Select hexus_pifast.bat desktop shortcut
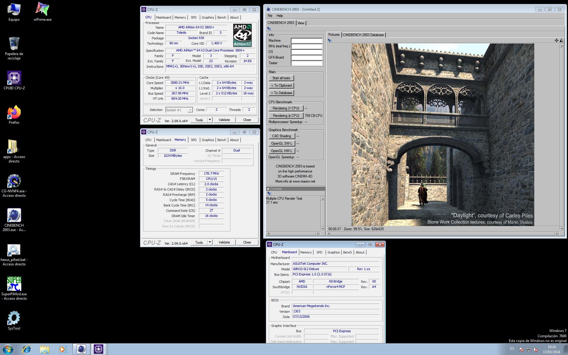 (x=14, y=254)
